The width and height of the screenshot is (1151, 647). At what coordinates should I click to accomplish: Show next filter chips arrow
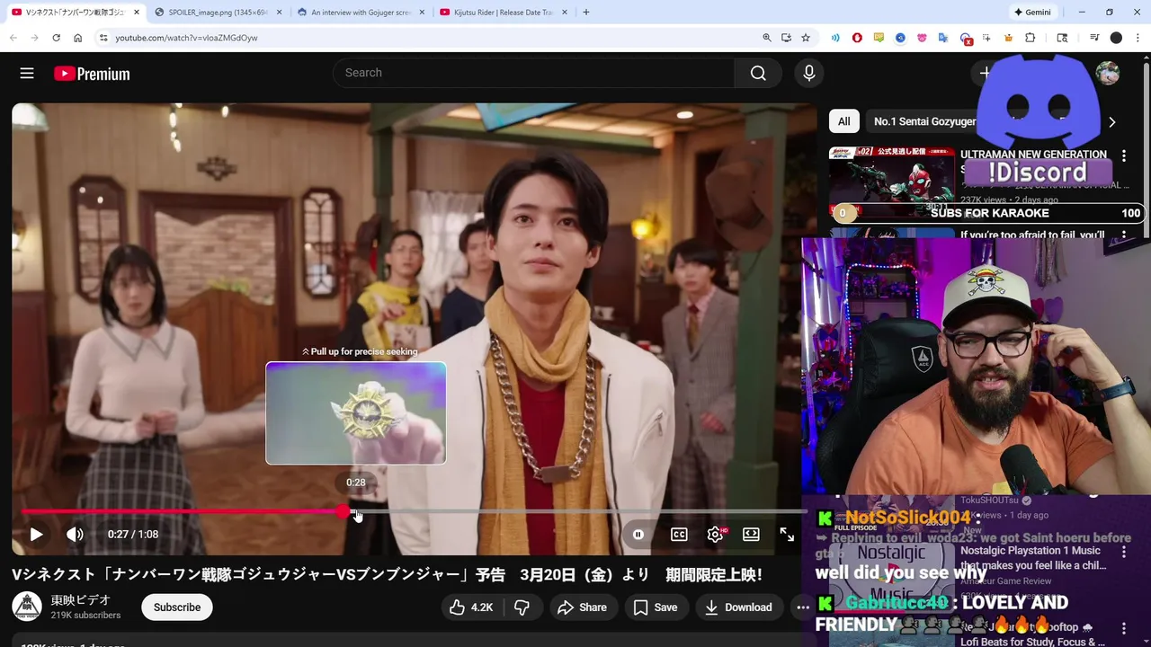click(x=1112, y=122)
